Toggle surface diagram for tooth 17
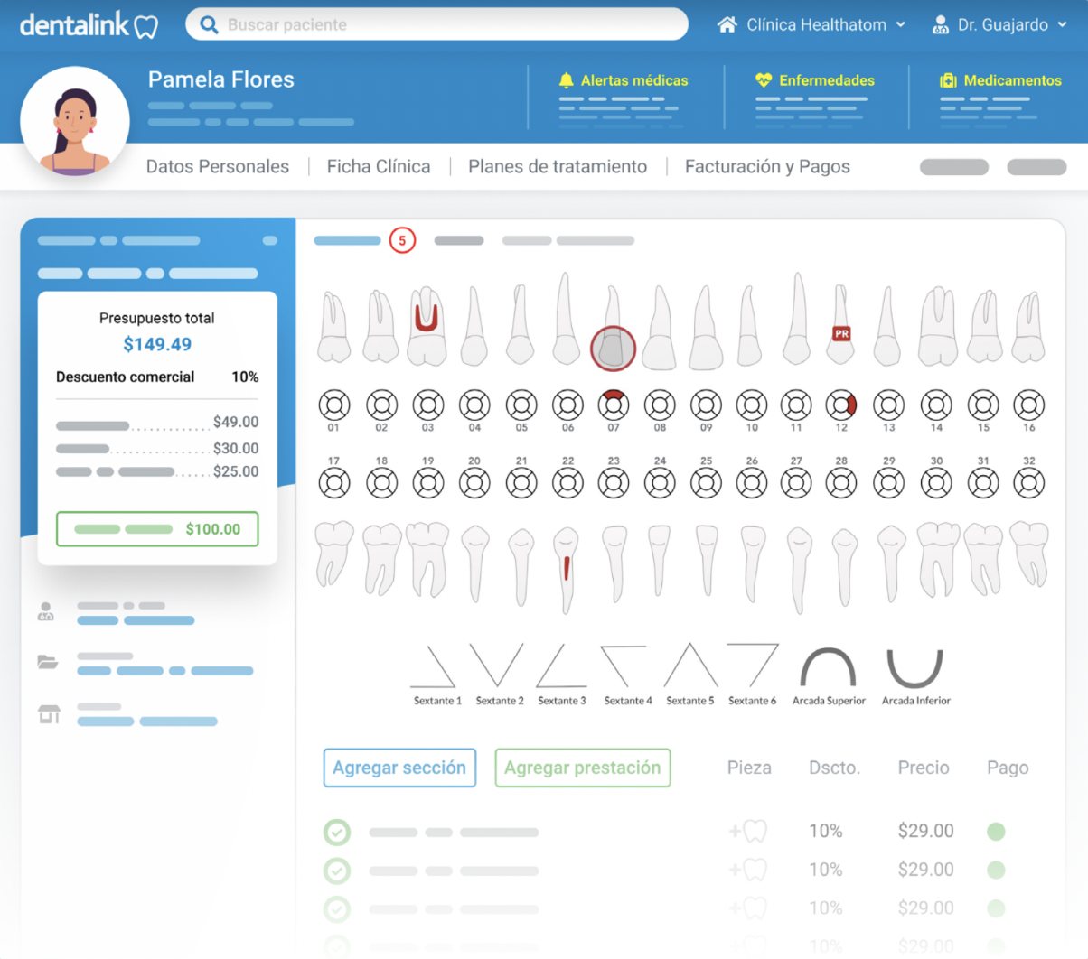Screen dimensions: 1088x959 pos(334,483)
